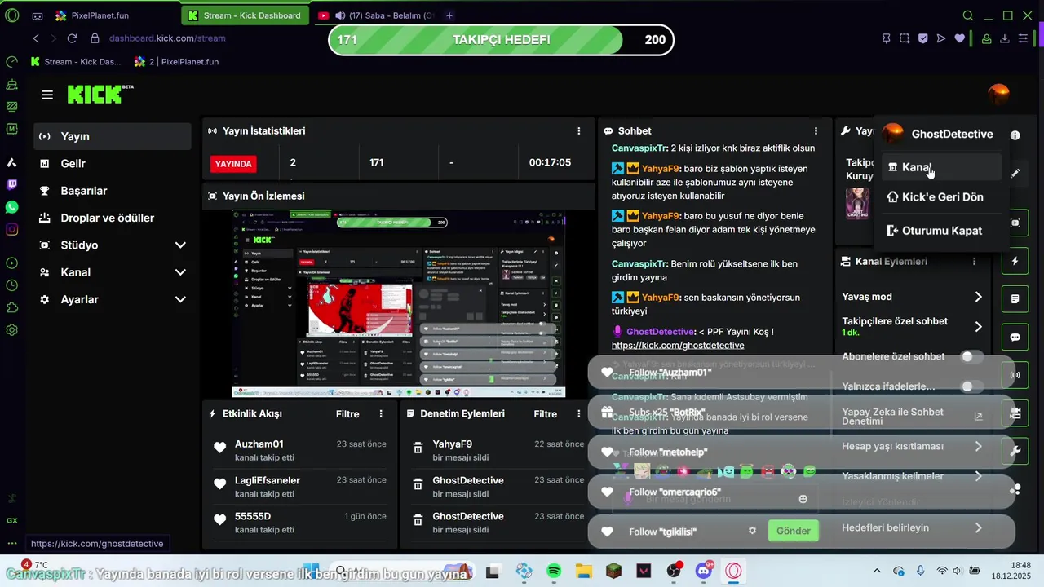Select Gelir in the sidebar
The height and width of the screenshot is (587, 1044).
113,163
